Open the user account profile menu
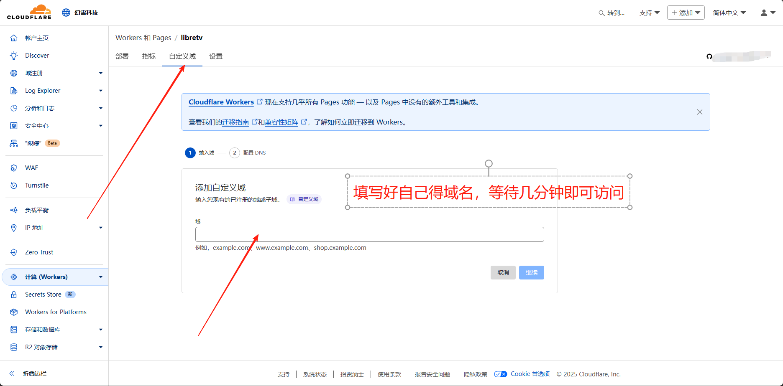 tap(768, 13)
